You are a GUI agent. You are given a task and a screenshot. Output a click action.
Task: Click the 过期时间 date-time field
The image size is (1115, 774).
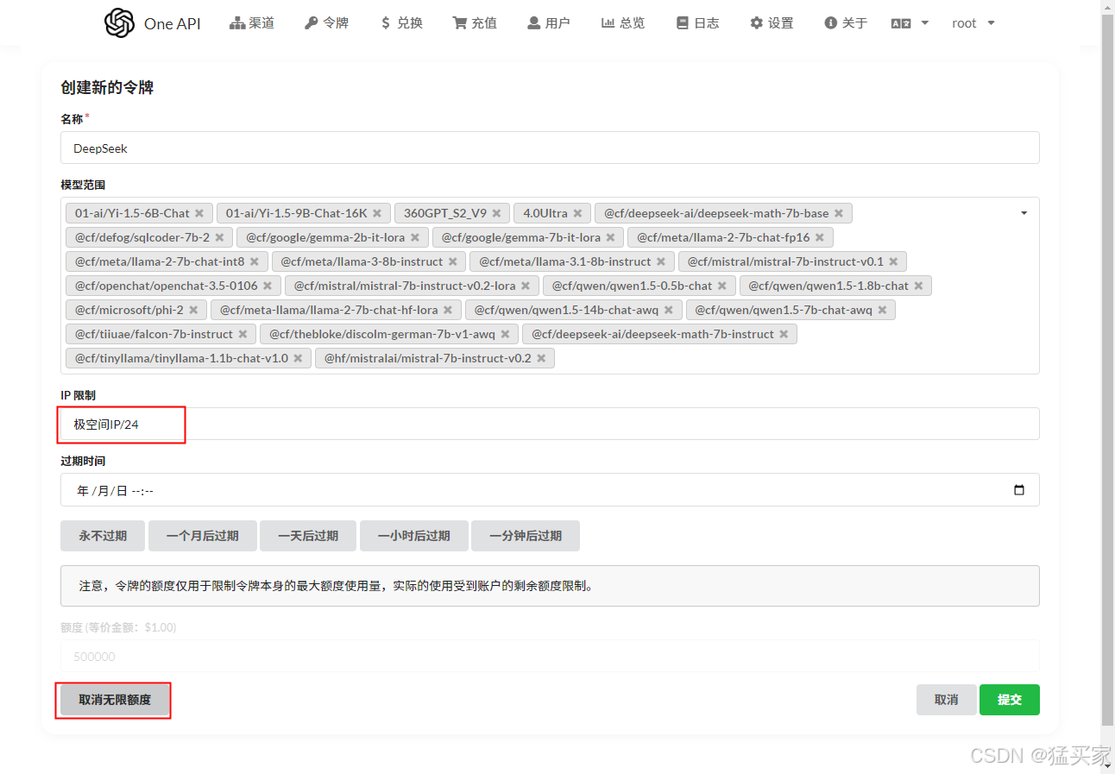click(550, 490)
